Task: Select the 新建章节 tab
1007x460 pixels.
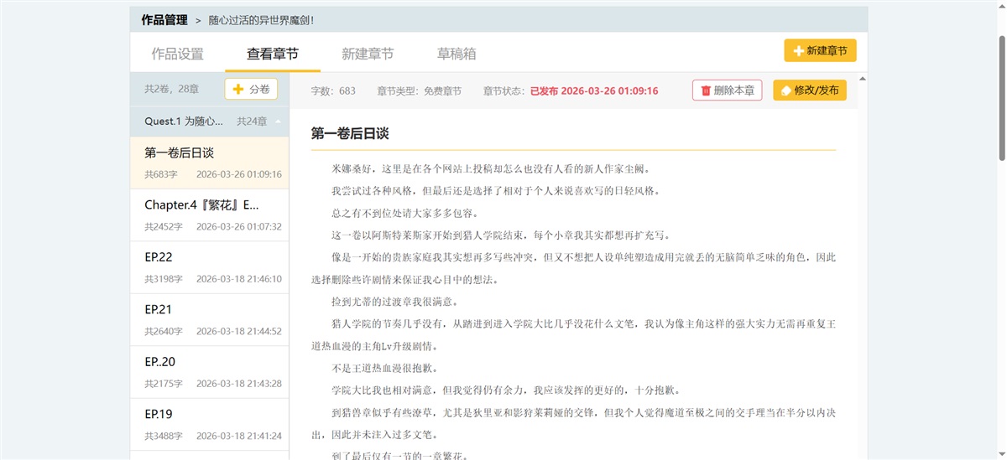Action: click(x=367, y=54)
